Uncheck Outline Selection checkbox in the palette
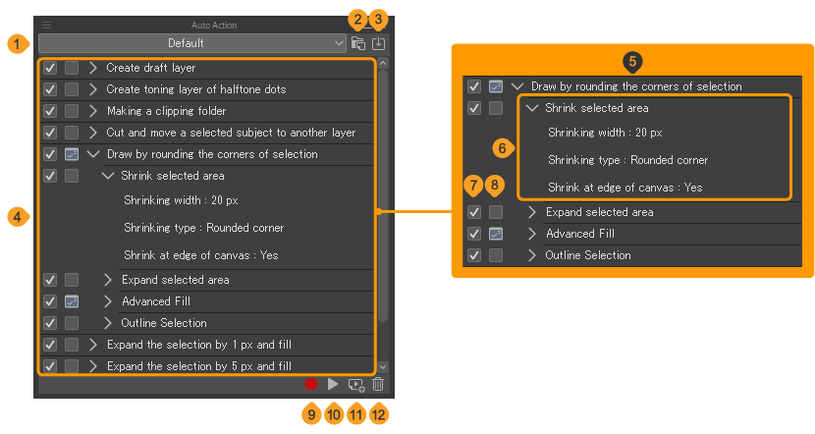The width and height of the screenshot is (815, 434). [x=50, y=323]
